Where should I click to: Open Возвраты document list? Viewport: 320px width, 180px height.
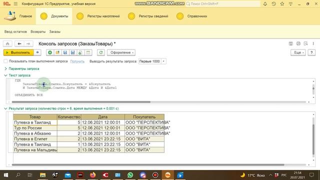tap(38, 31)
